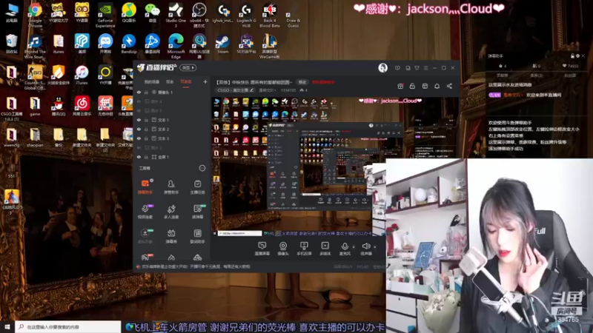Screen dimensions: 593x333
Task: Open the 歌词助手 tool in the toolbox
Action: tap(197, 236)
